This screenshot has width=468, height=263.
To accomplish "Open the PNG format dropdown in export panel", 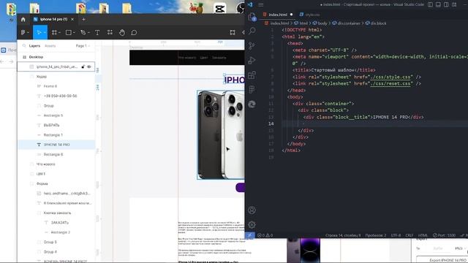I will 460,248.
